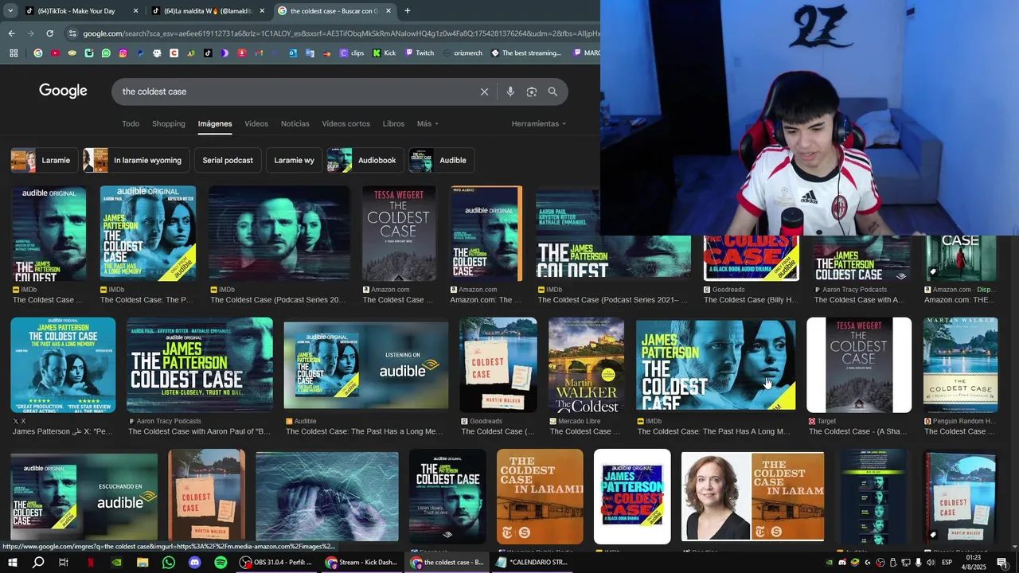This screenshot has width=1019, height=573.
Task: Open OBS 31.0.4 taskbar window
Action: click(276, 563)
